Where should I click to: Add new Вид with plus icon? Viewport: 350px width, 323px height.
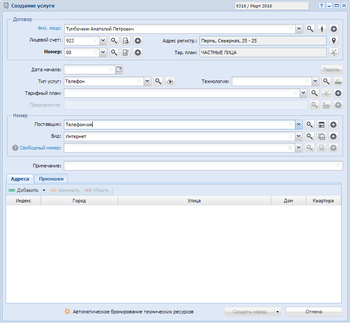333,136
